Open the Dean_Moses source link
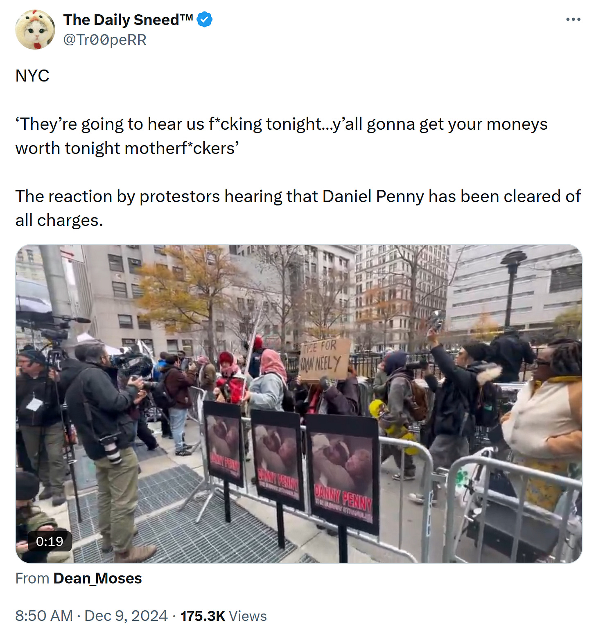 (x=97, y=578)
